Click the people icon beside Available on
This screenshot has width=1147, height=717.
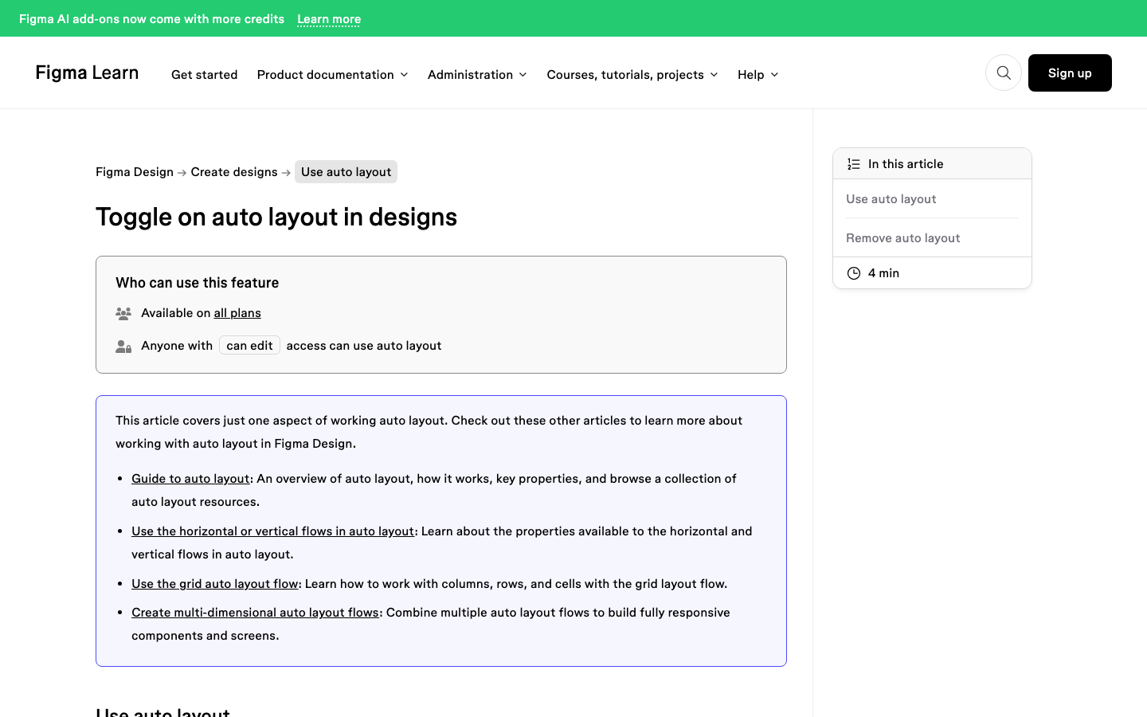pyautogui.click(x=123, y=313)
